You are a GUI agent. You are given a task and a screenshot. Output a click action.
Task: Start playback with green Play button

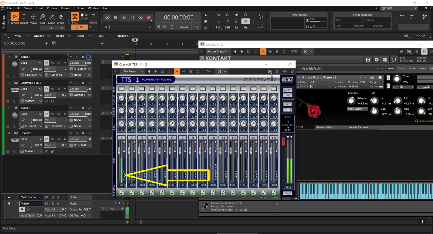pos(124,18)
